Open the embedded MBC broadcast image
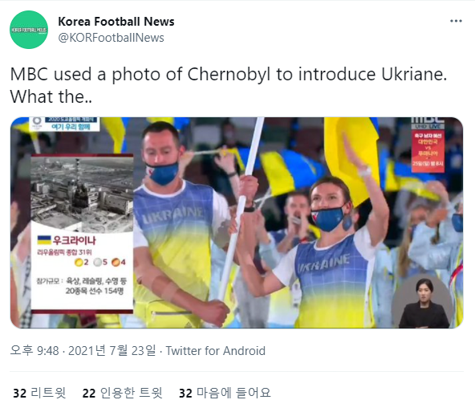This screenshot has width=475, height=404. tap(237, 222)
